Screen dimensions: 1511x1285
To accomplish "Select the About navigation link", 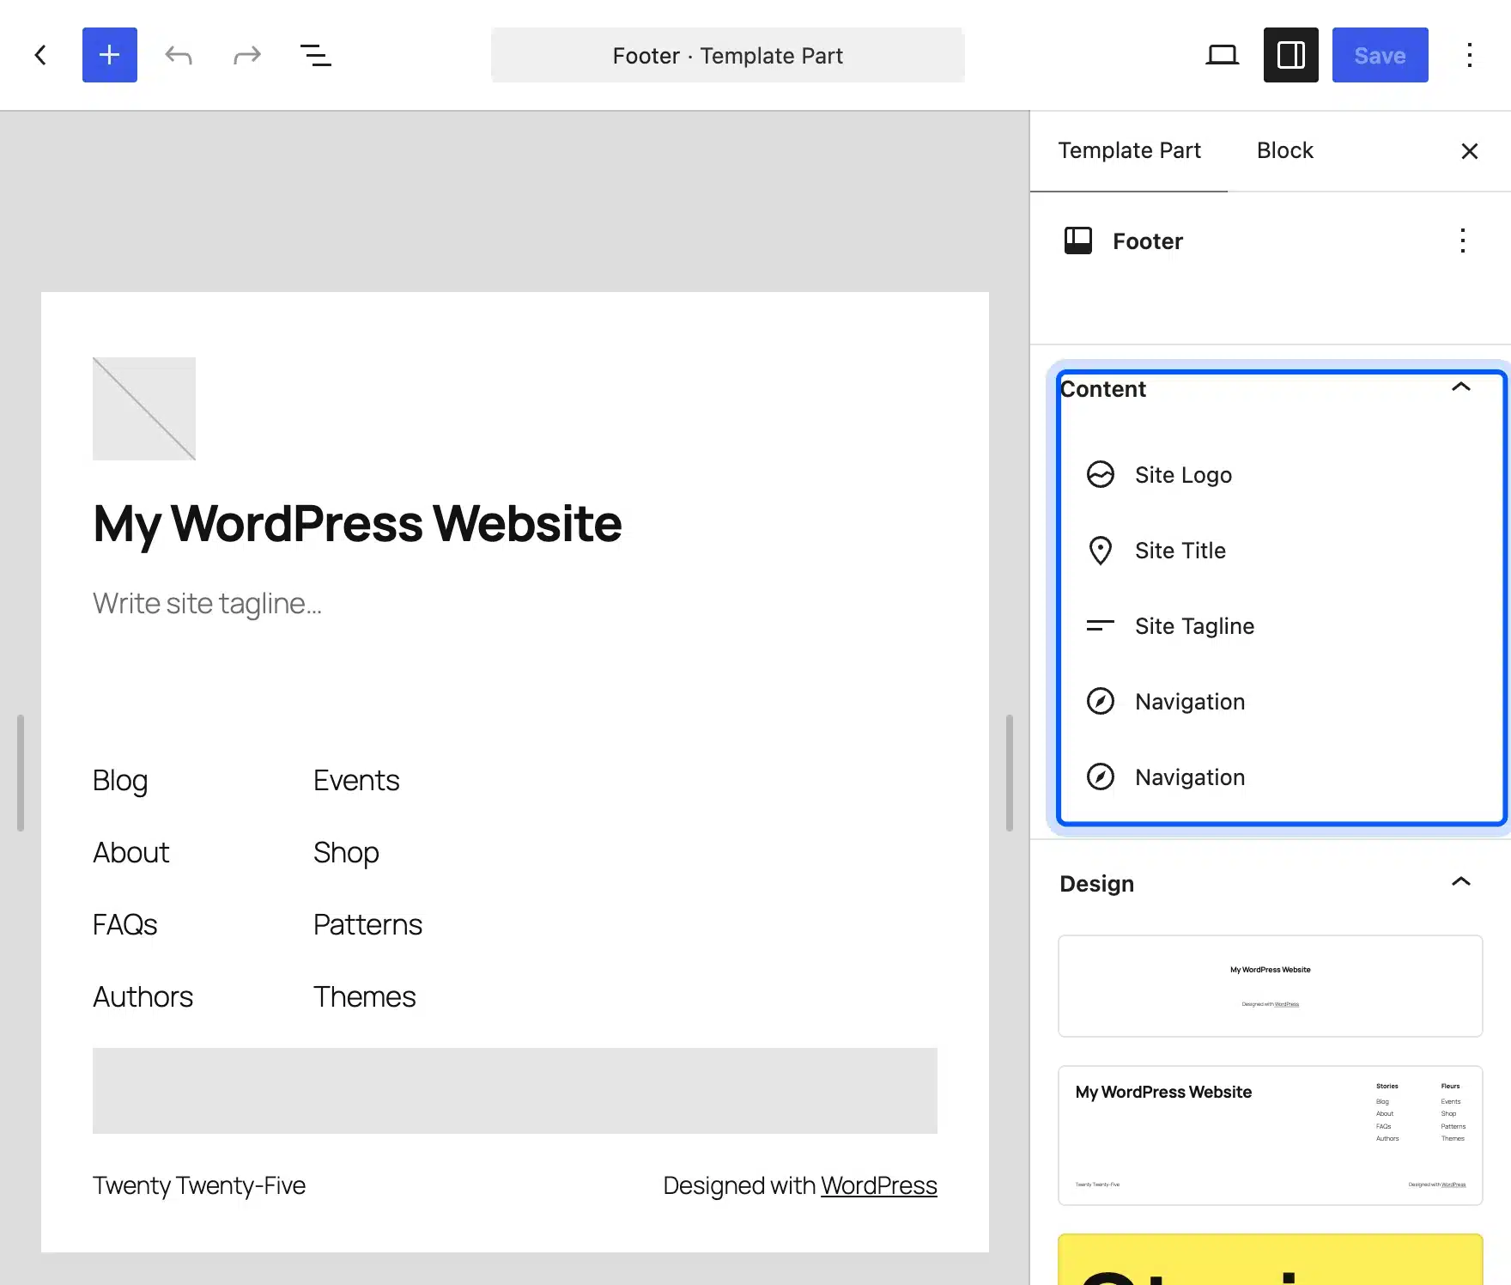I will click(130, 853).
